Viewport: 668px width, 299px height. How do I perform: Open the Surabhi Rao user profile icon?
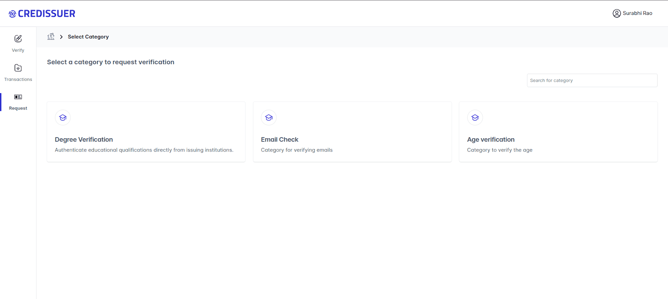click(617, 13)
